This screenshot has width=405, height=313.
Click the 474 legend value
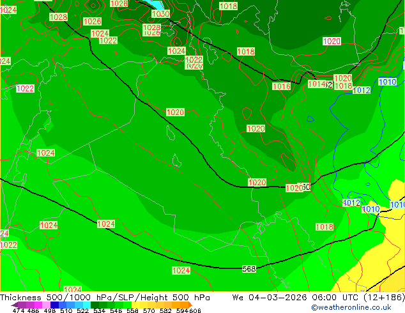[x=19, y=310]
